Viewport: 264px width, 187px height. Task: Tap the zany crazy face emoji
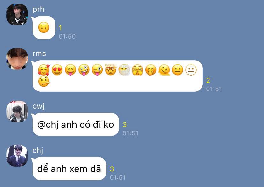[84, 70]
